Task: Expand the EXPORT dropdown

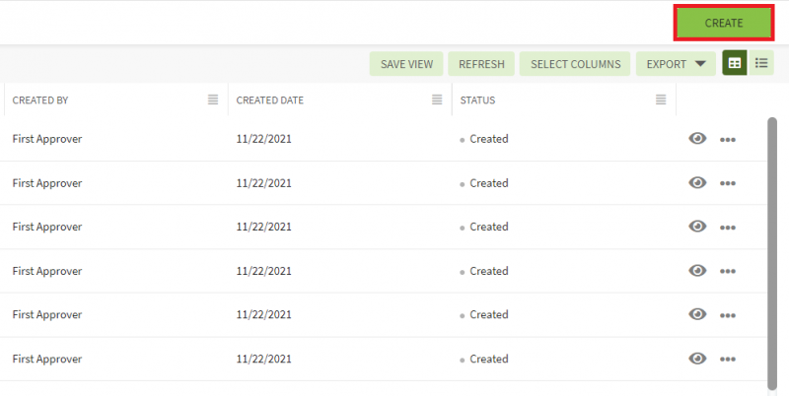Action: (675, 64)
